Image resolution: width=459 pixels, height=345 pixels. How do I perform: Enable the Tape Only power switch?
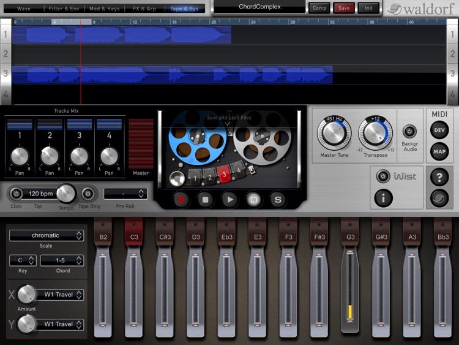(89, 194)
